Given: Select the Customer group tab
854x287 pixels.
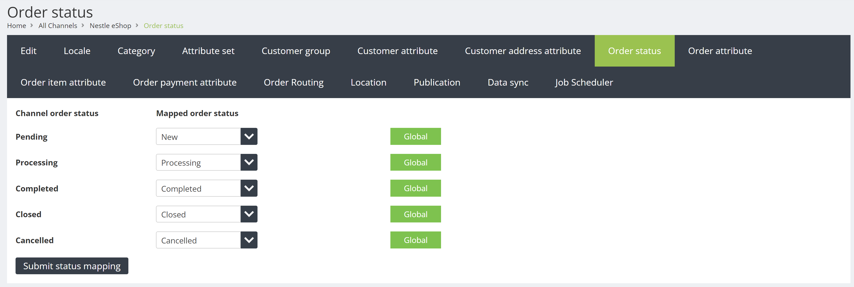Looking at the screenshot, I should coord(296,51).
